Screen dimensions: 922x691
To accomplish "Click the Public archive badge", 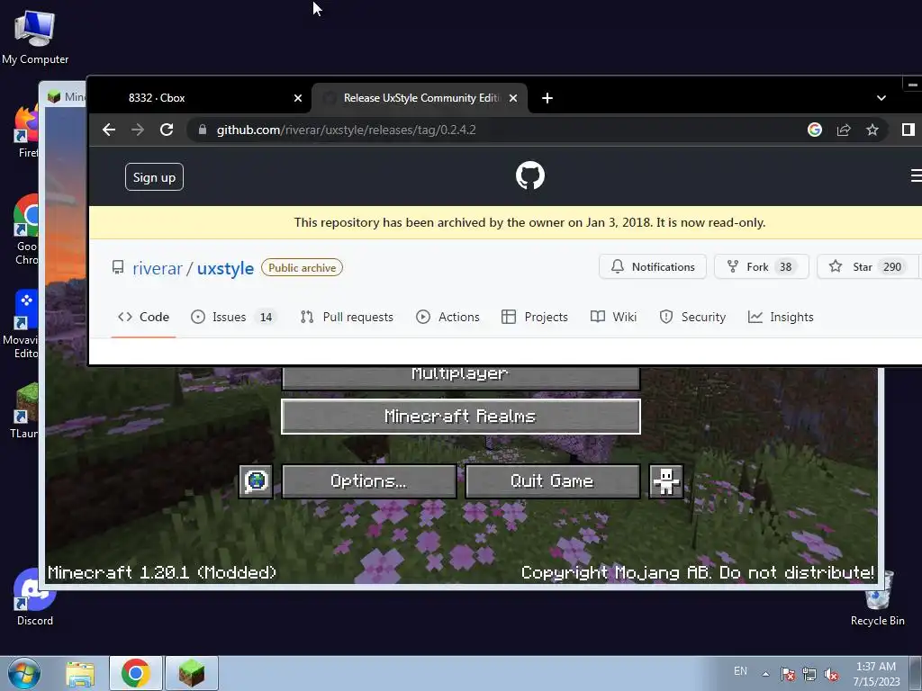I will click(303, 267).
